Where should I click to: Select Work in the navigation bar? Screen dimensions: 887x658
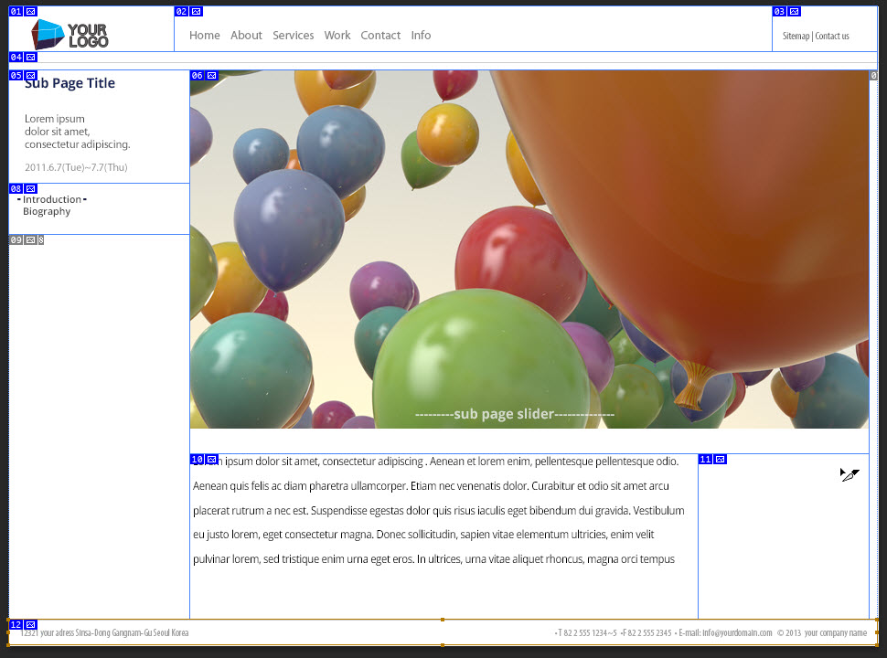click(x=337, y=36)
